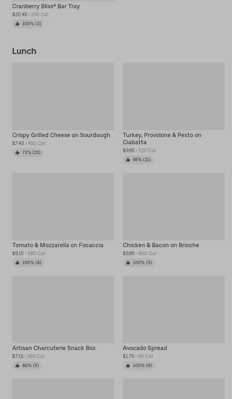Open Crispy Grilled Cheese on Sourdough image
Image resolution: width=232 pixels, height=399 pixels.
63,96
